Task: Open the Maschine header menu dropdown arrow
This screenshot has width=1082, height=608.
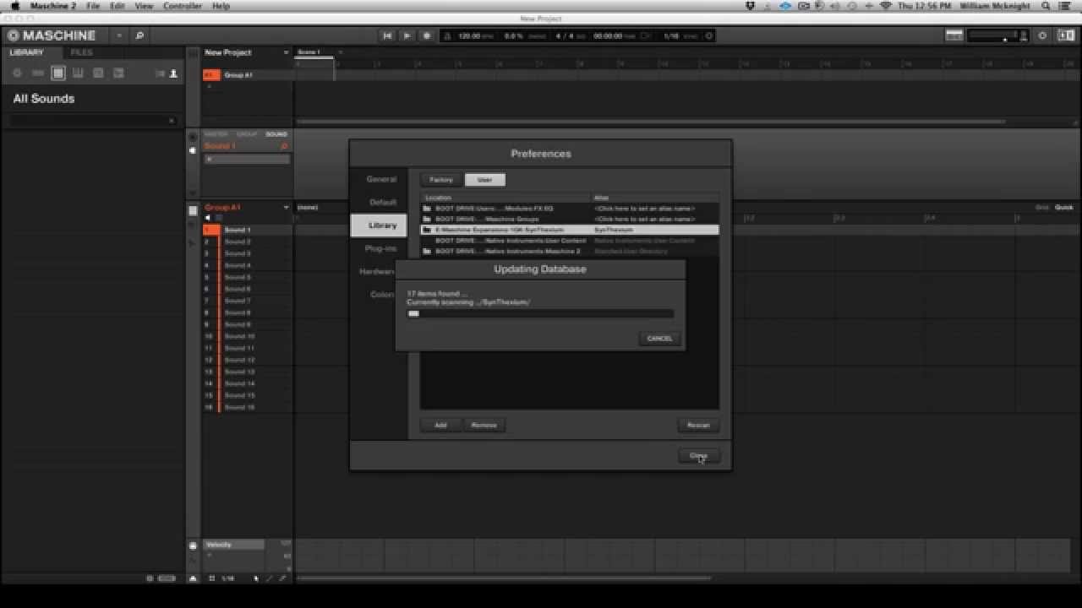Action: (x=119, y=35)
